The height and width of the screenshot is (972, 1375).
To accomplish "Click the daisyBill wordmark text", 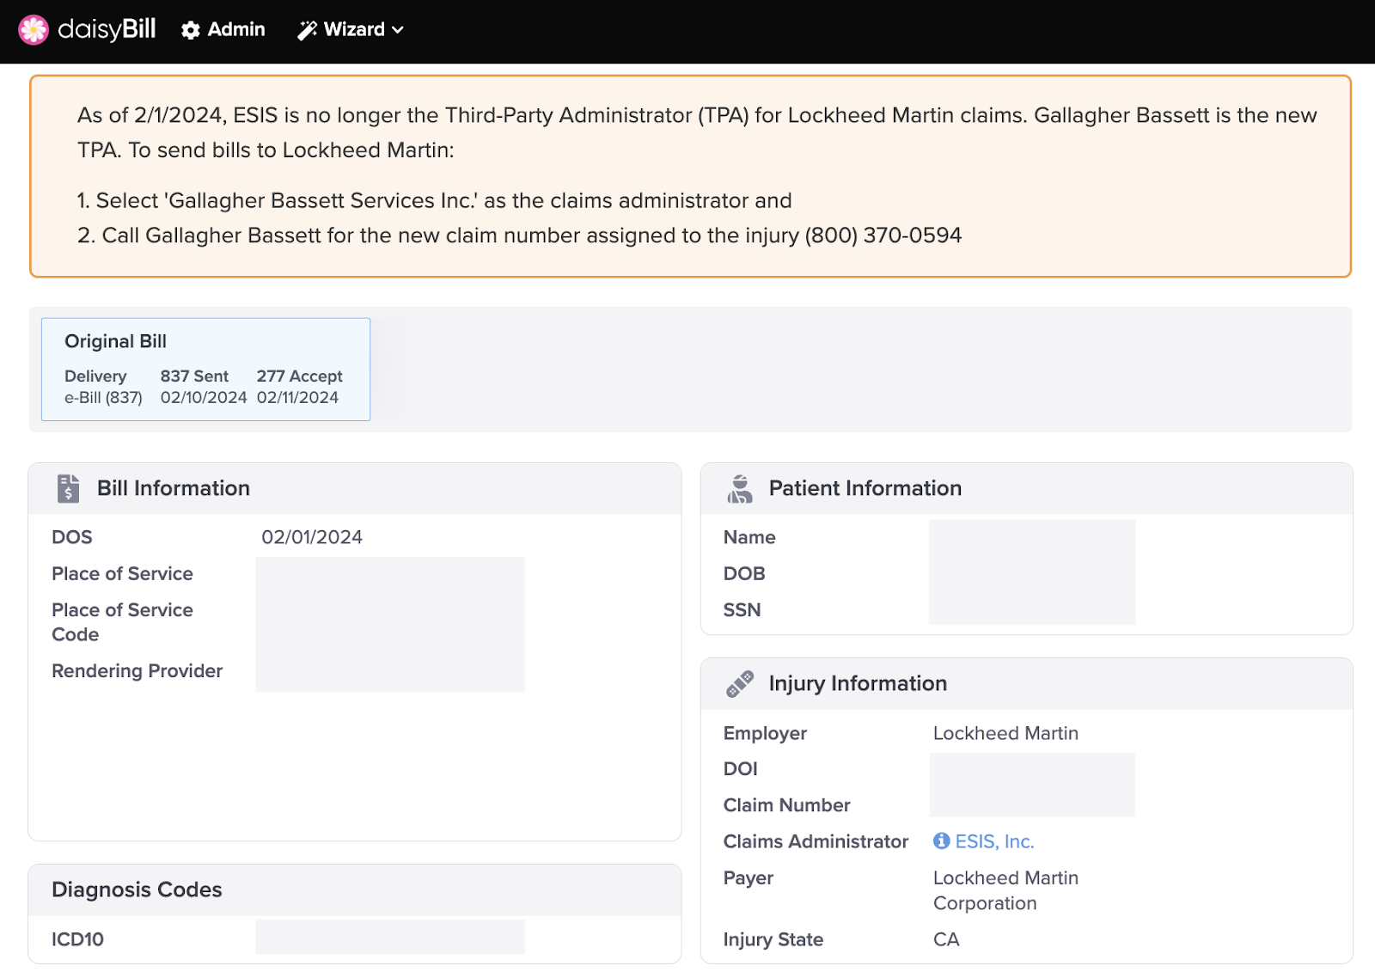I will point(107,30).
